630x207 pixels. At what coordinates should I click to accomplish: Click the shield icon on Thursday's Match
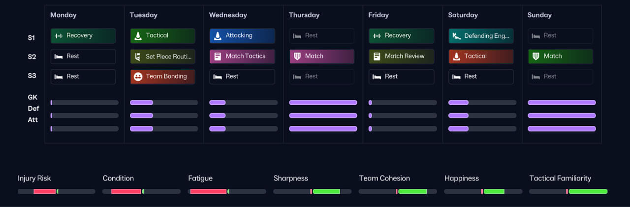297,57
